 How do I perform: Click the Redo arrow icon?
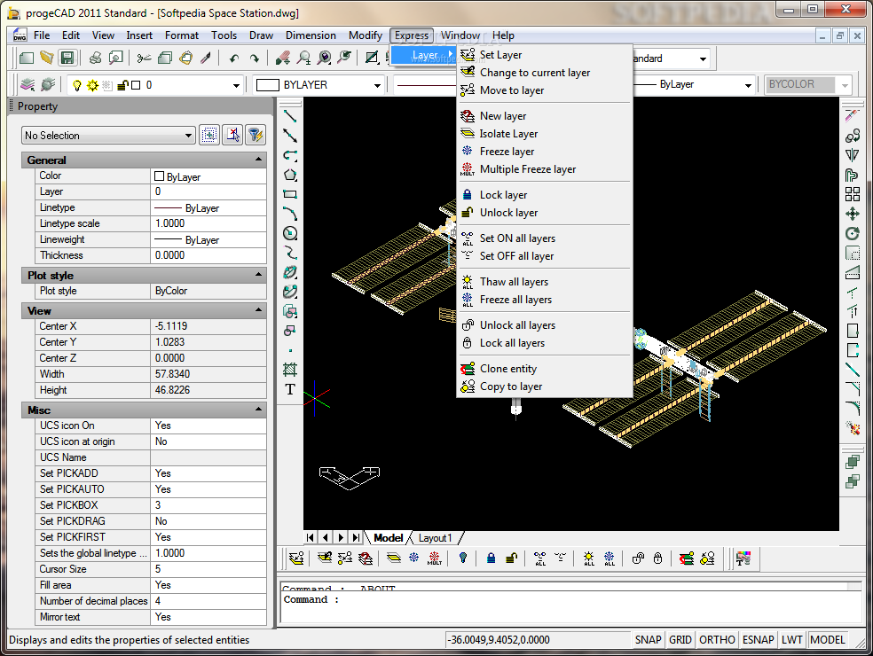tap(255, 58)
